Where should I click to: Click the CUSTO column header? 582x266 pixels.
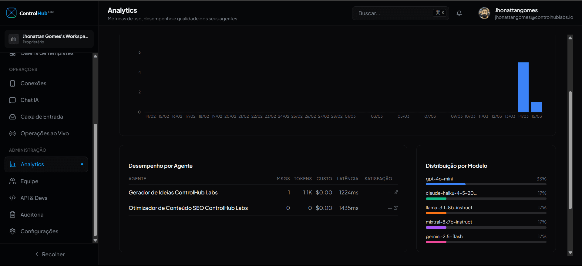324,179
